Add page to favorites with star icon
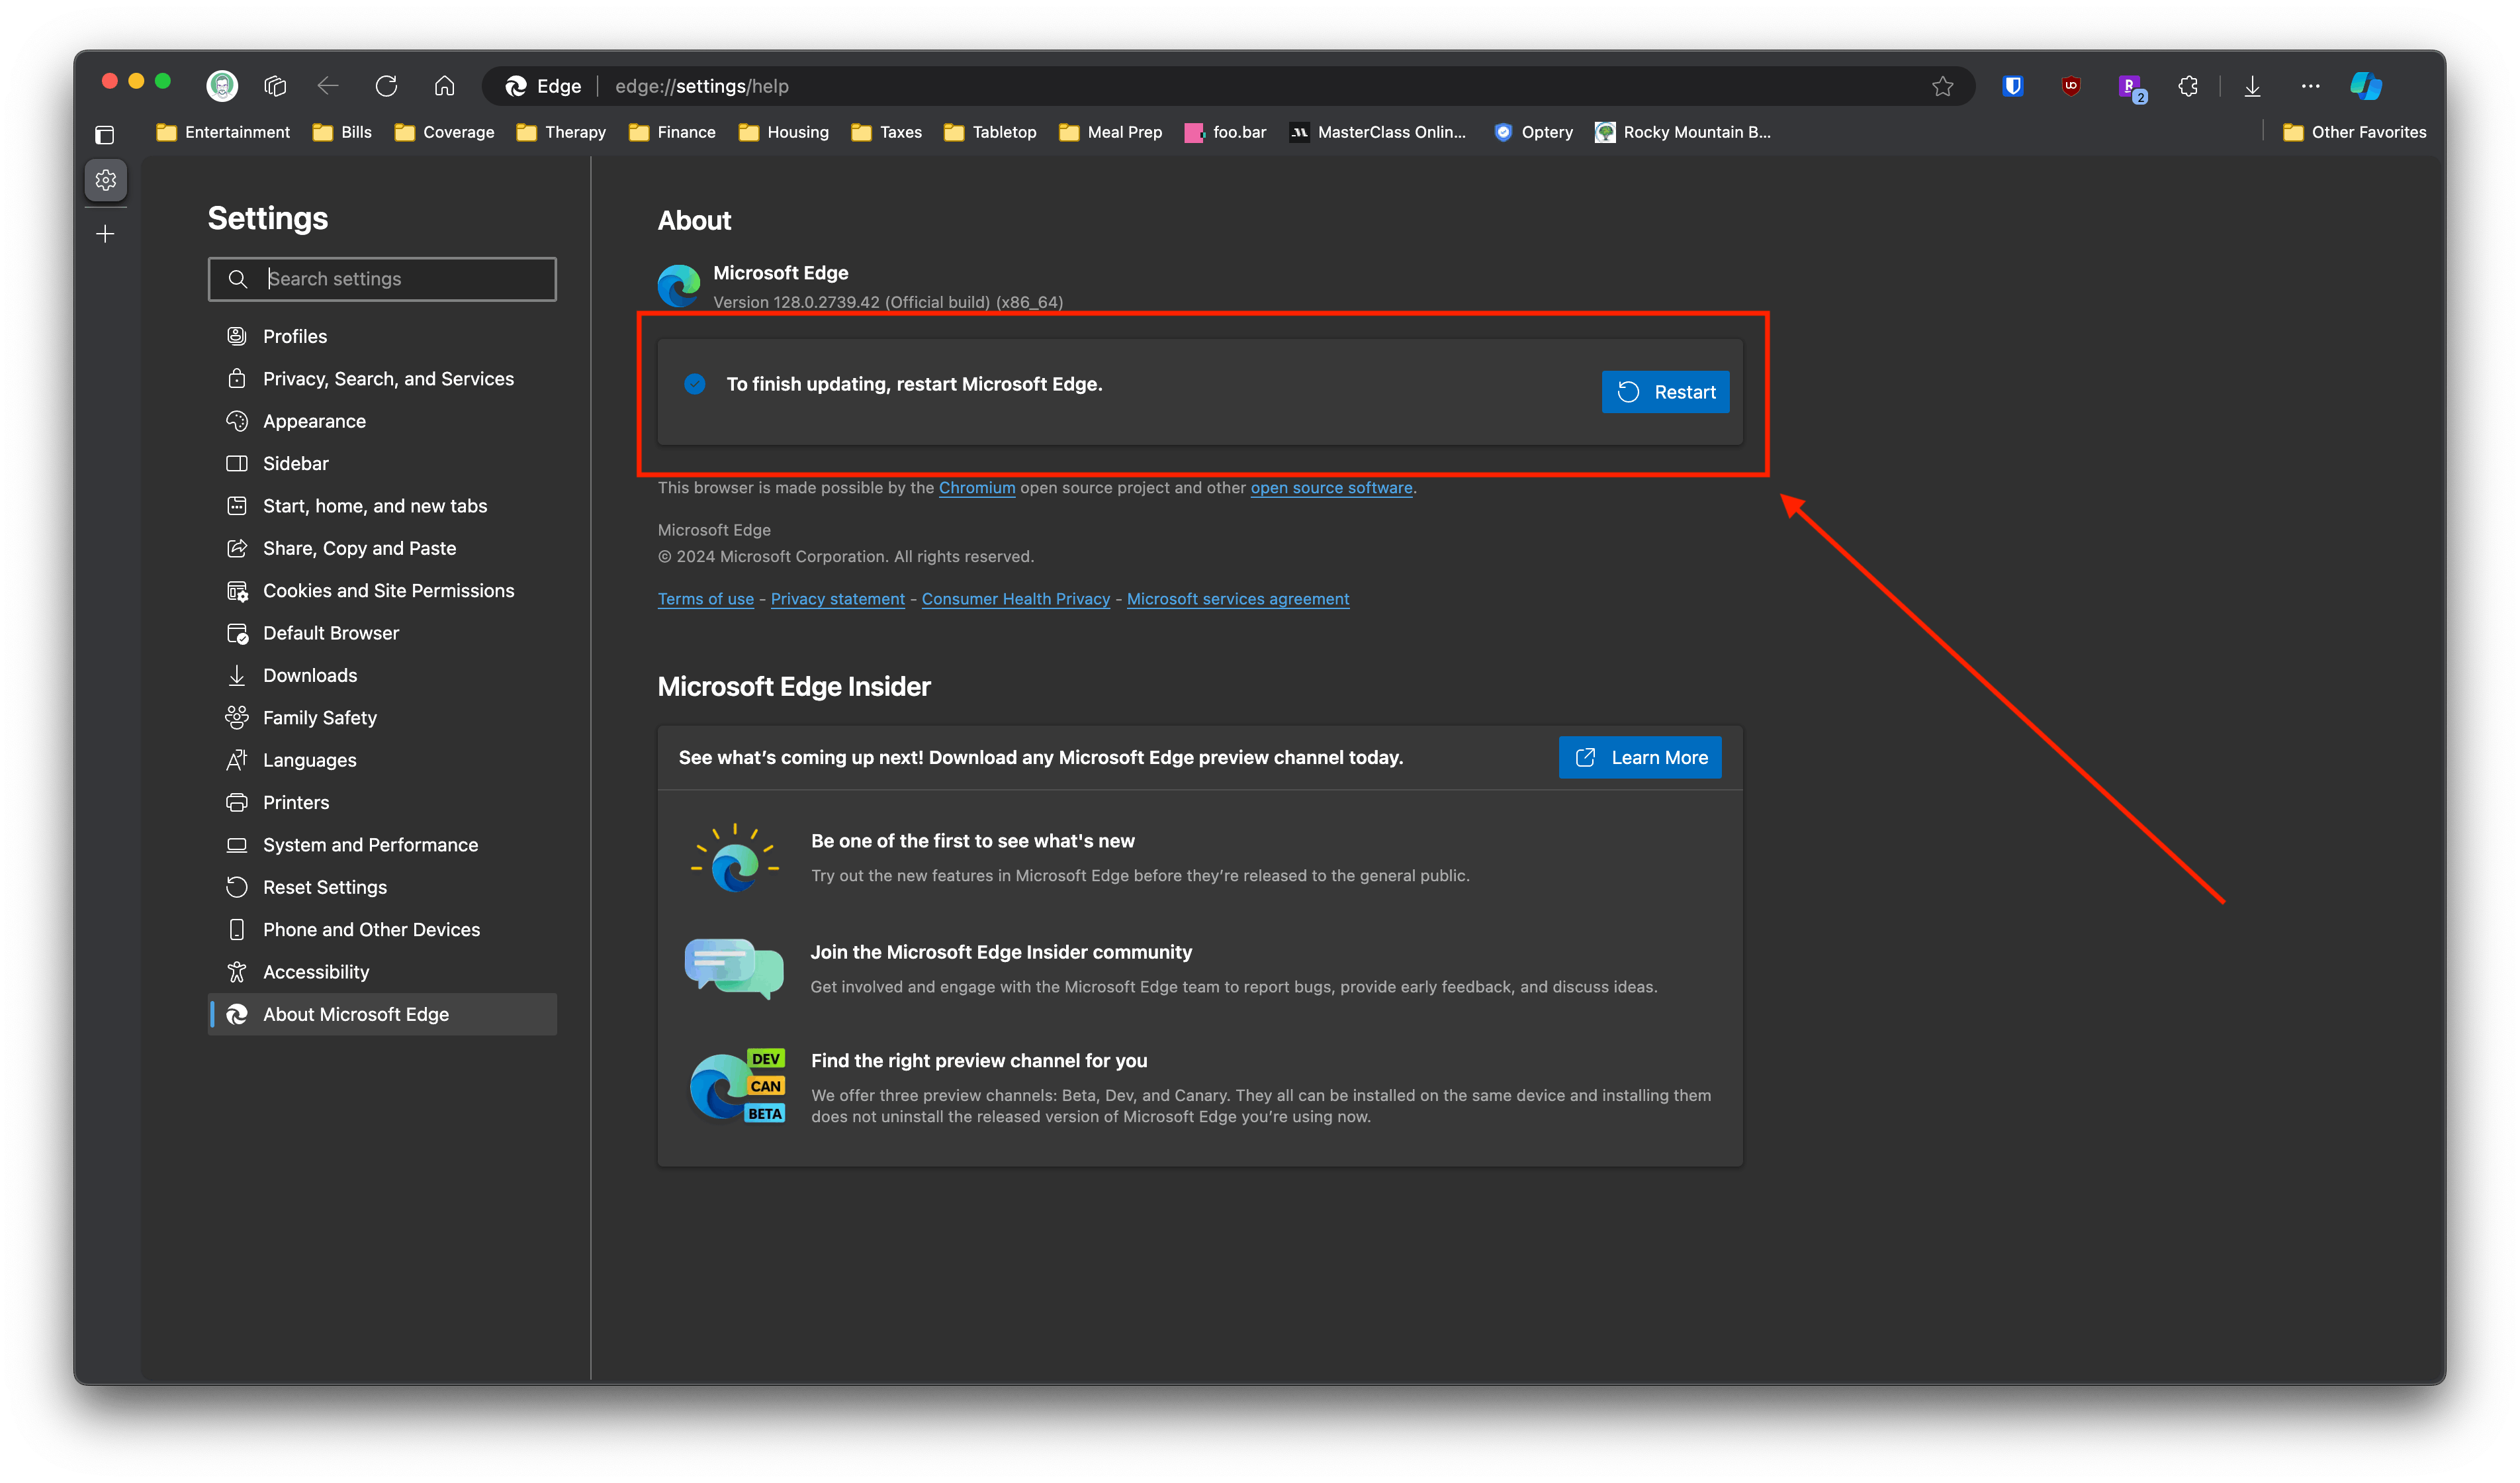This screenshot has height=1483, width=2520. 1942,86
